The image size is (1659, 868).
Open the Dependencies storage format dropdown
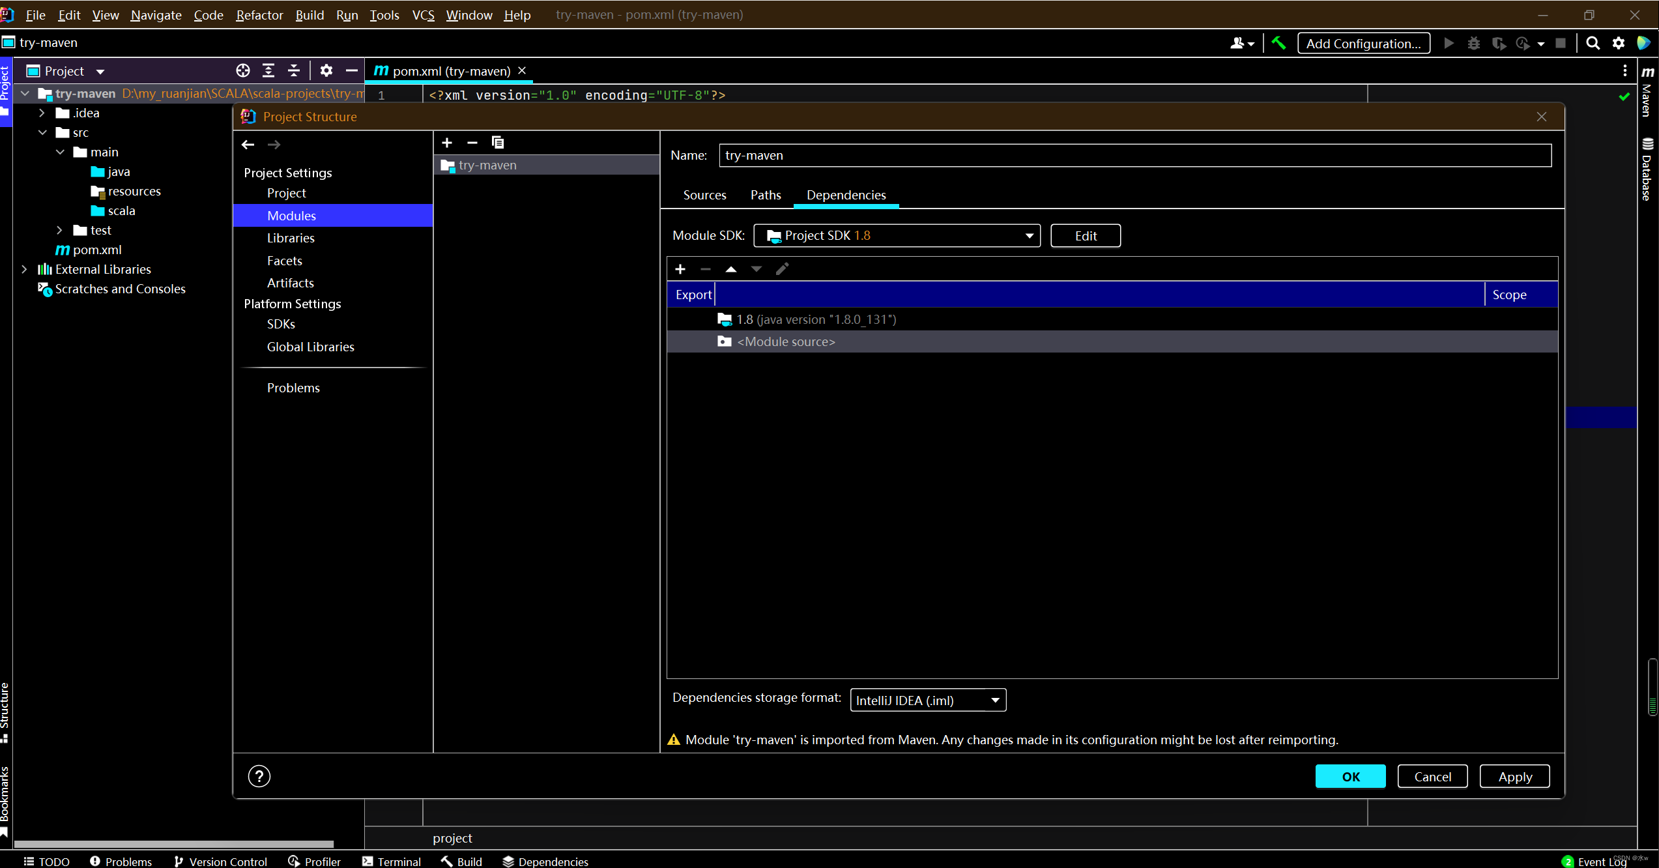coord(927,700)
